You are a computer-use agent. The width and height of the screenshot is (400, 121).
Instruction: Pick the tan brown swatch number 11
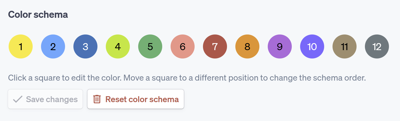point(344,47)
